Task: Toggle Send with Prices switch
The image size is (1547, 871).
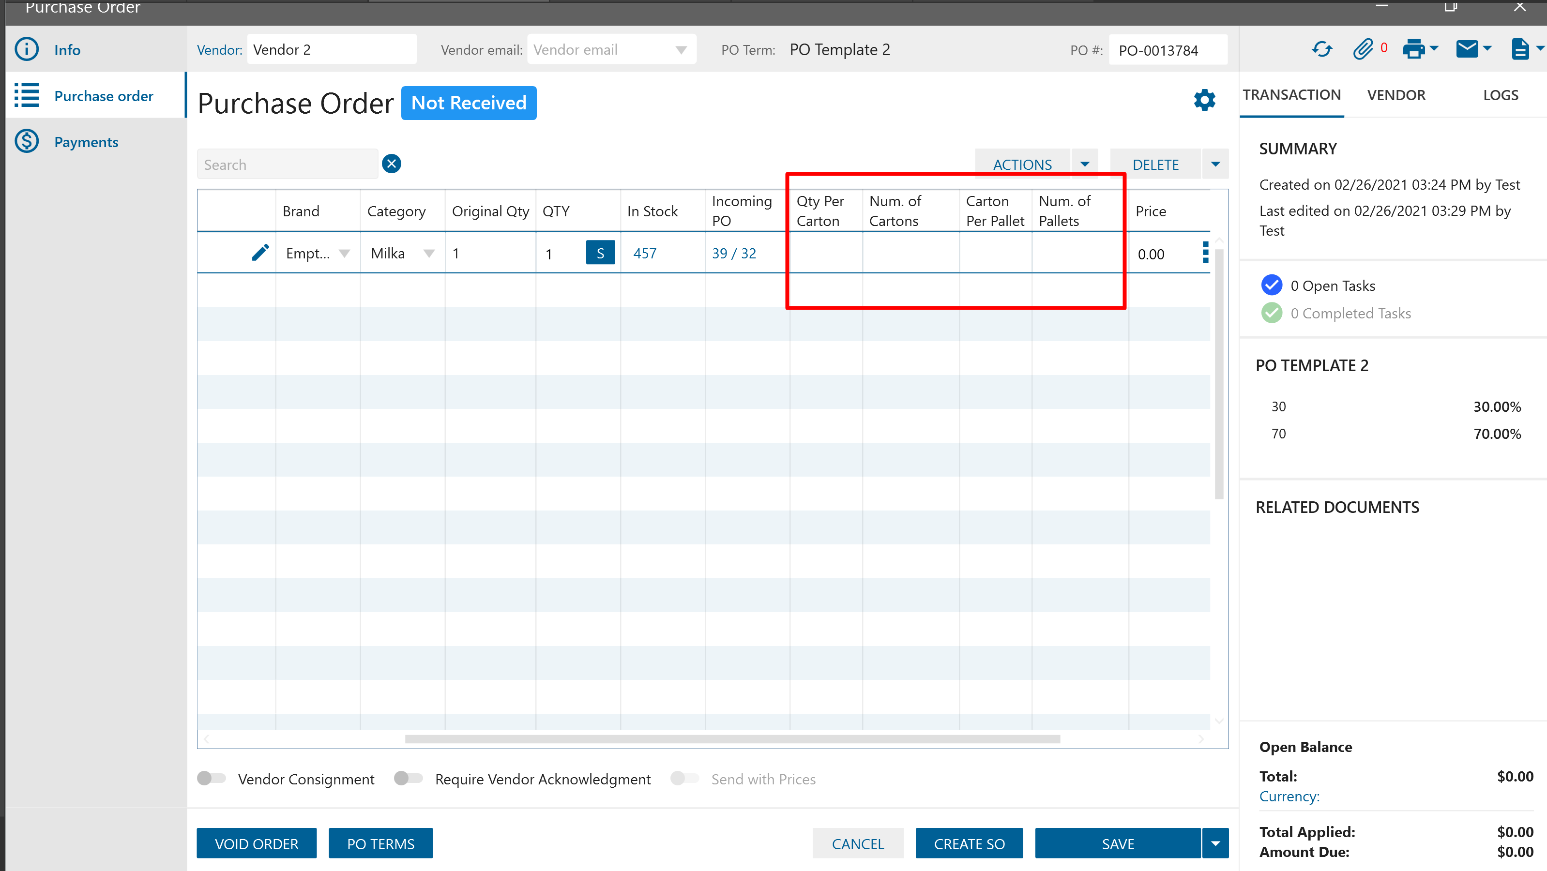Action: pyautogui.click(x=684, y=779)
